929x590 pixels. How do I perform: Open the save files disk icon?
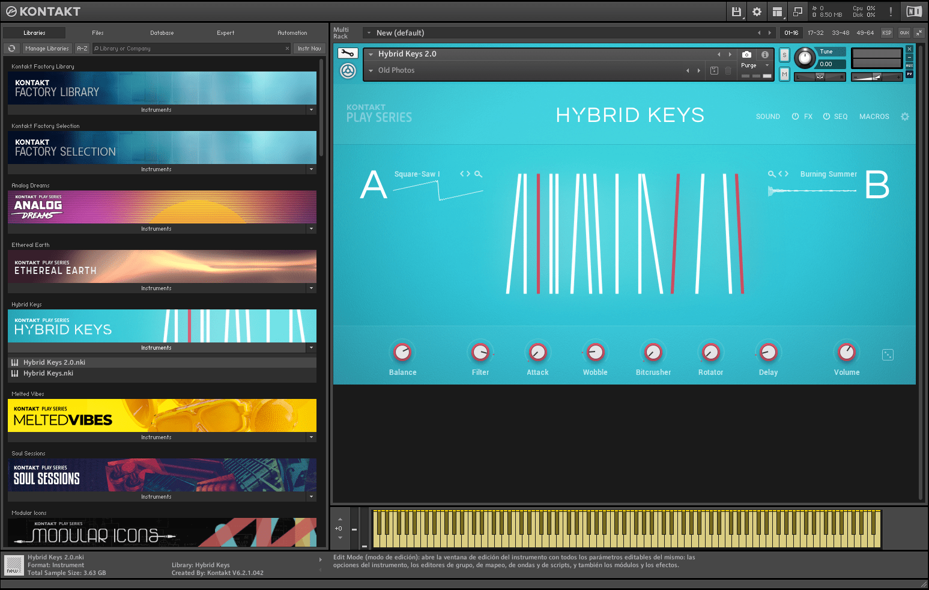(x=736, y=11)
